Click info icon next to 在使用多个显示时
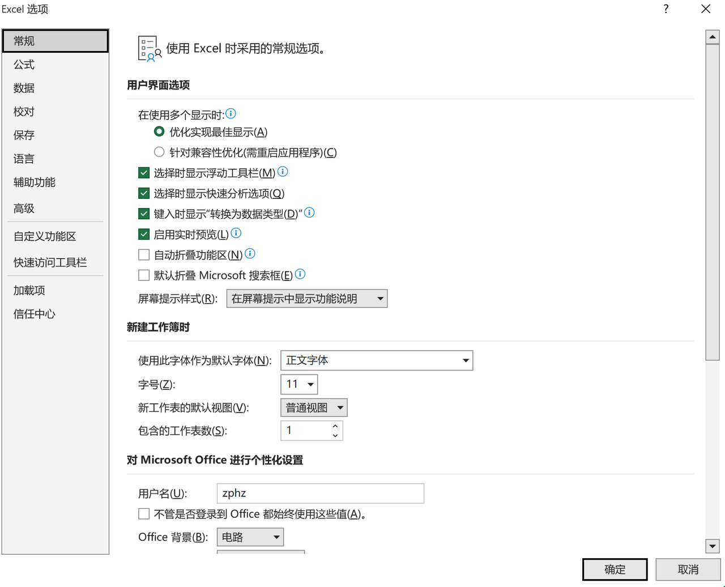Viewport: 725px width, 587px height. (231, 114)
